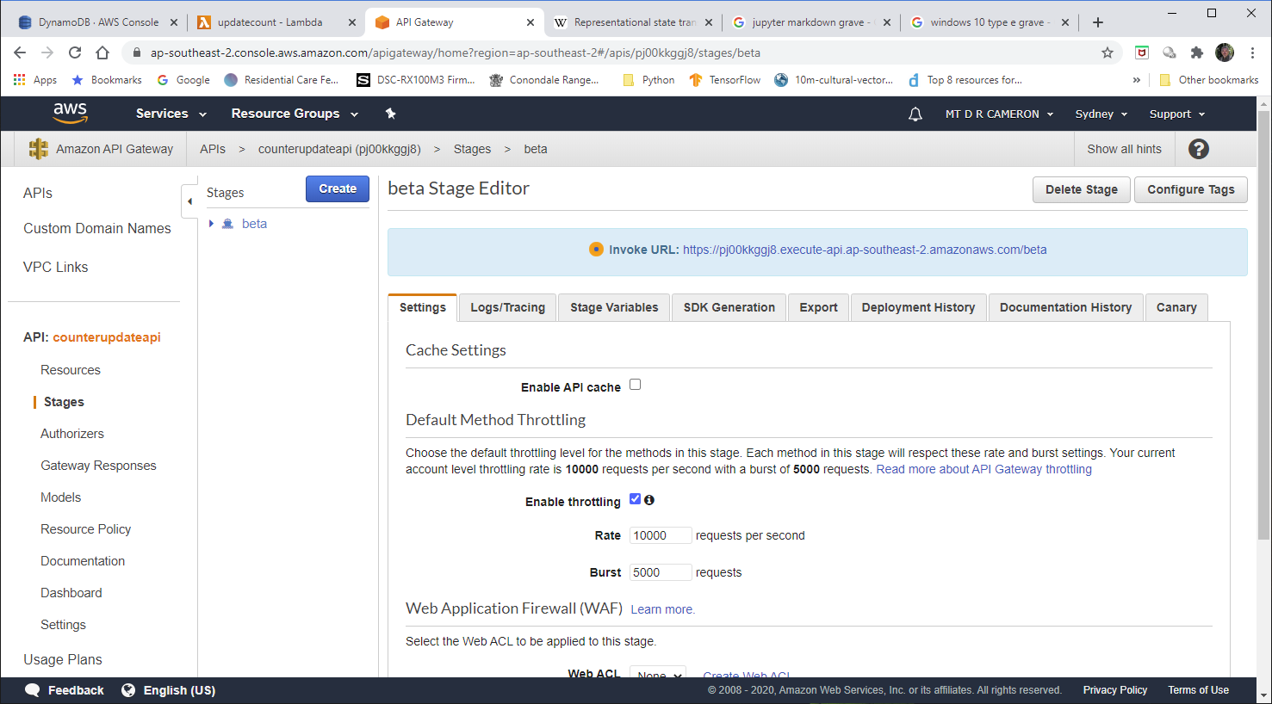
Task: Open a new browser tab
Action: [1098, 22]
